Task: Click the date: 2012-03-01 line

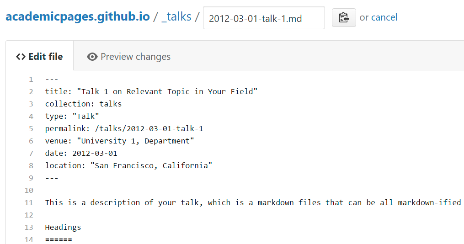Action: click(81, 154)
